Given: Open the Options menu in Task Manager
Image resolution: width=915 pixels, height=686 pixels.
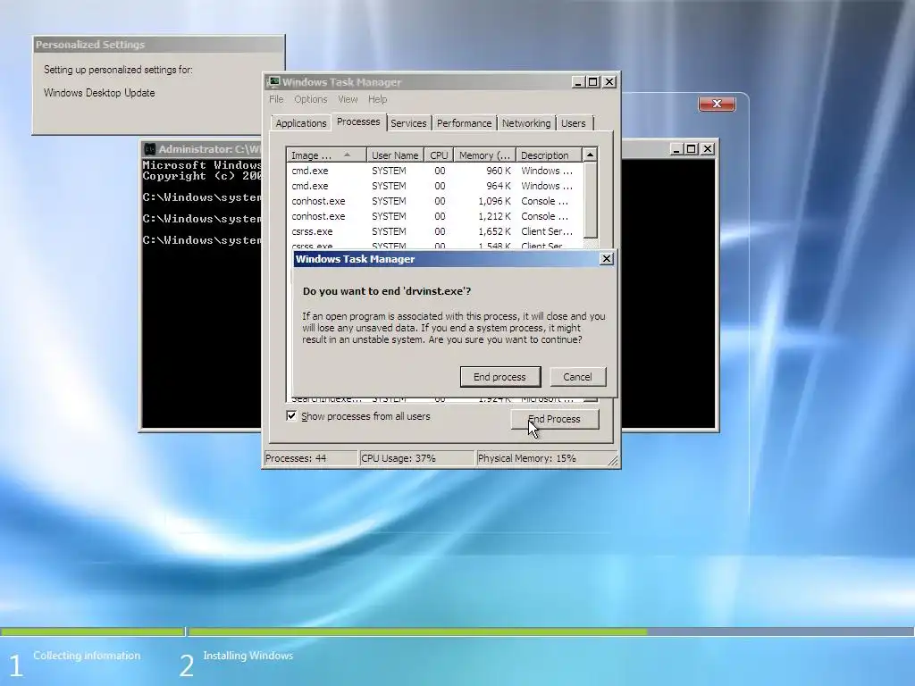Looking at the screenshot, I should pos(310,99).
